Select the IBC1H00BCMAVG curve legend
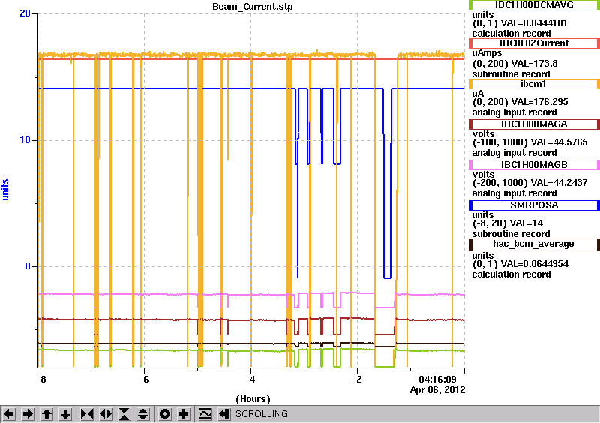Screen dimensions: 600x423 534,5
